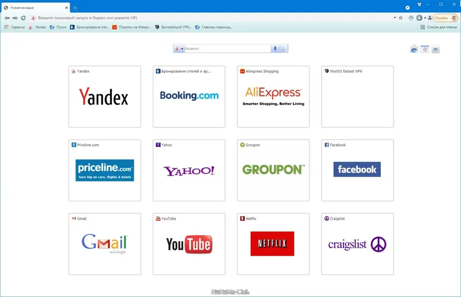Open the user profile silhouette icon
The height and width of the screenshot is (297, 461).
[429, 18]
